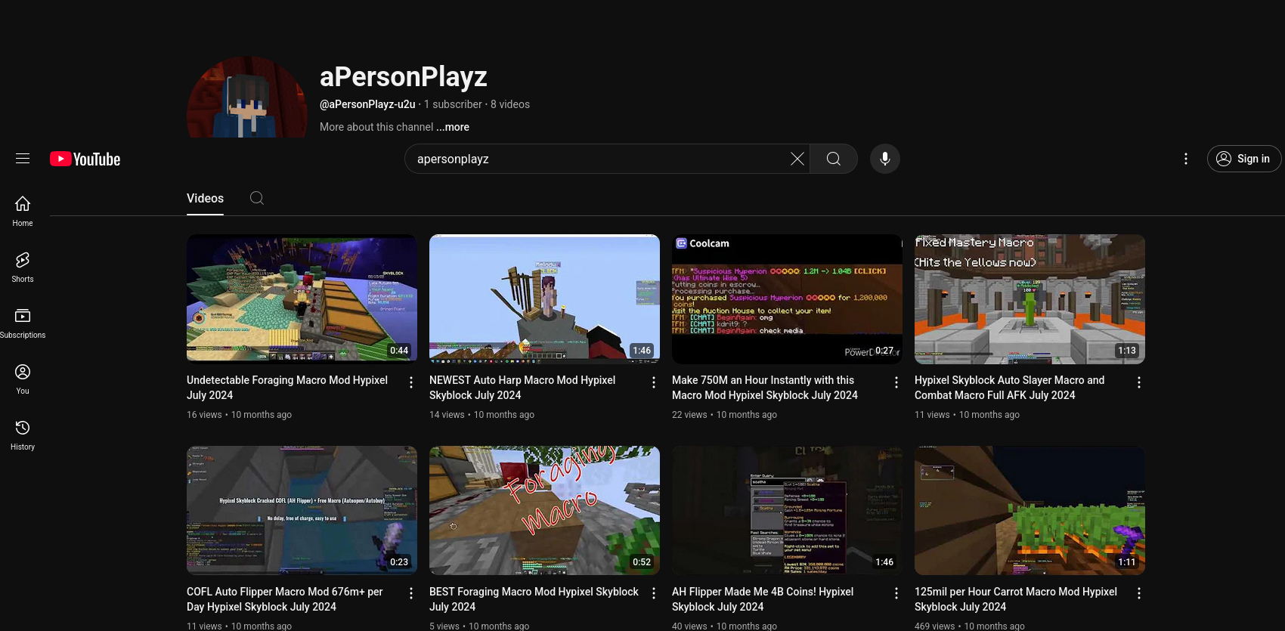Play the Fixed Mastery Macro thumbnail
This screenshot has height=631, width=1285.
[1030, 298]
